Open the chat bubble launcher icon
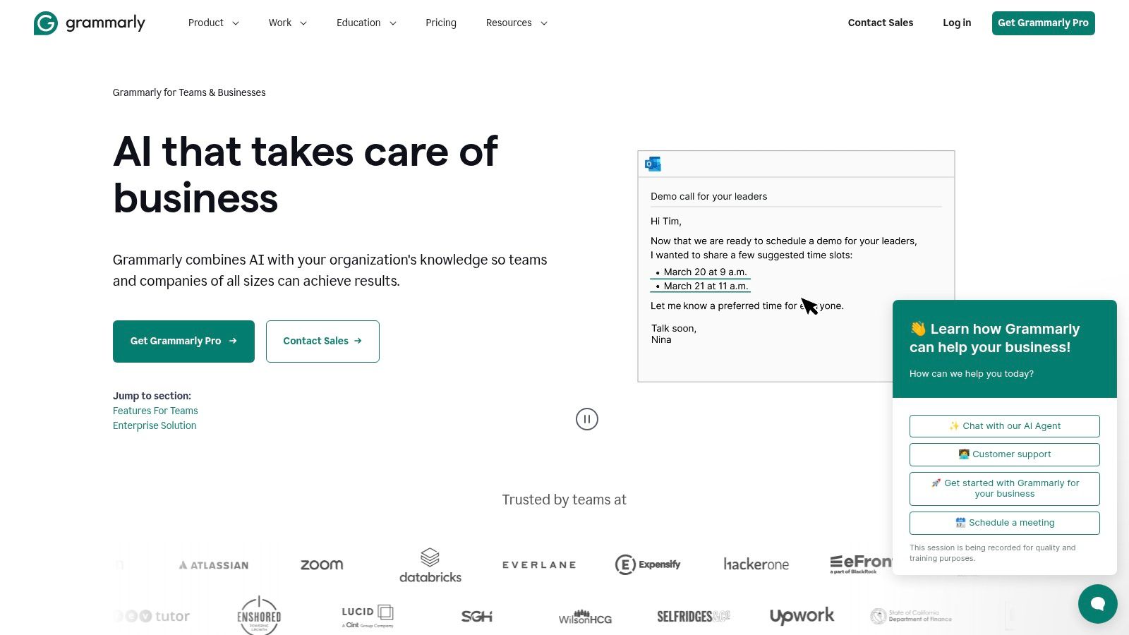Image resolution: width=1129 pixels, height=635 pixels. click(x=1097, y=603)
